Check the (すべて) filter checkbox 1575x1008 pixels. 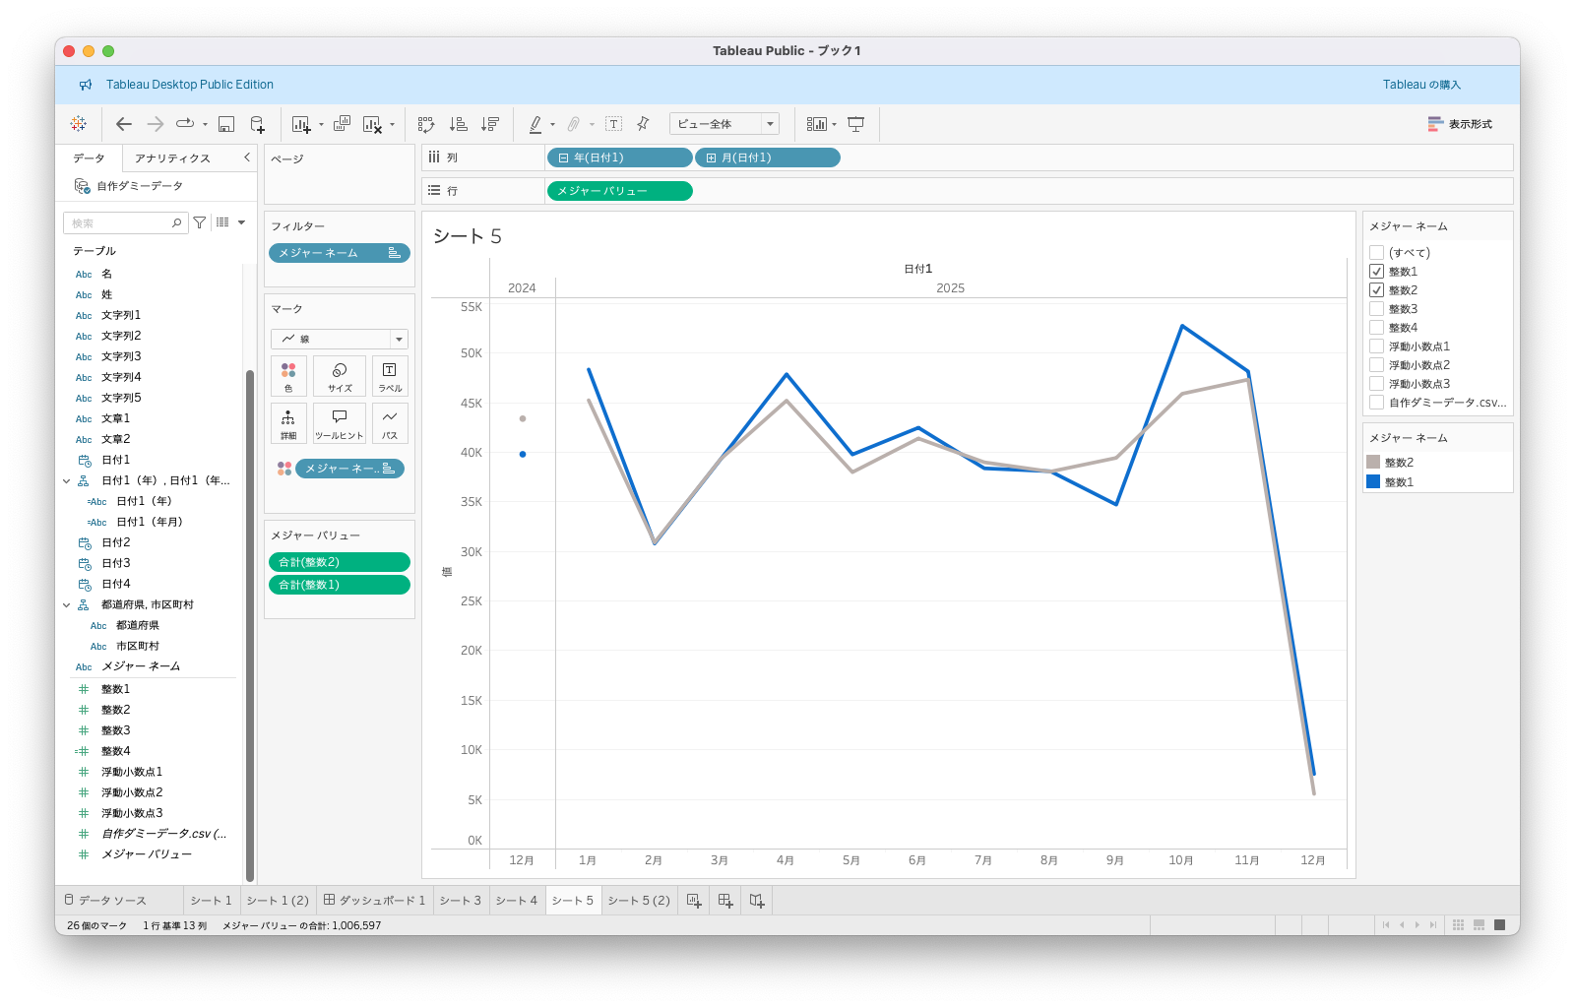coord(1377,253)
